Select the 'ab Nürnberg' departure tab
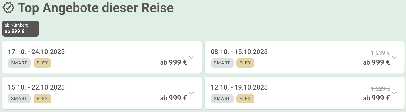 click(x=21, y=28)
